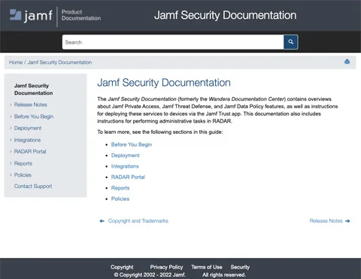Open the Before You Begin bulleted link
Screen dimensions: 361x279
(132, 144)
